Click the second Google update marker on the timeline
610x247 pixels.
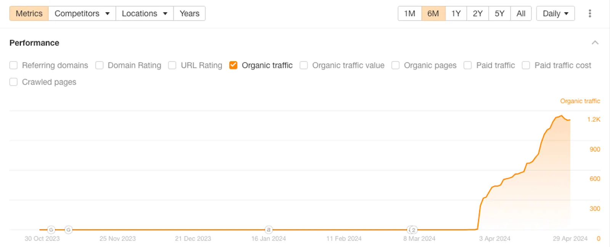click(x=68, y=230)
